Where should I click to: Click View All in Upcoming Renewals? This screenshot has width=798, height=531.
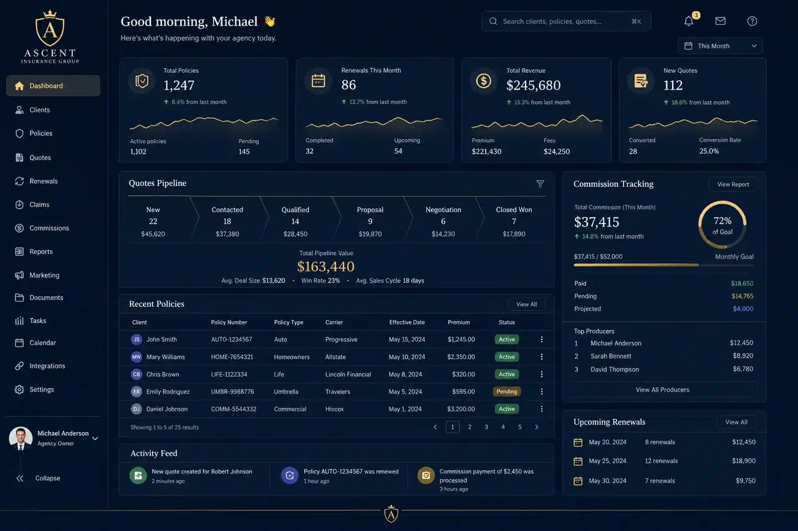[x=736, y=422]
